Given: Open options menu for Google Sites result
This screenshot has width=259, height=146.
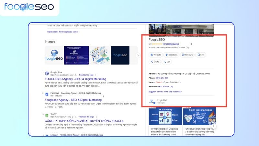Looking at the screenshot, I should tap(96, 75).
